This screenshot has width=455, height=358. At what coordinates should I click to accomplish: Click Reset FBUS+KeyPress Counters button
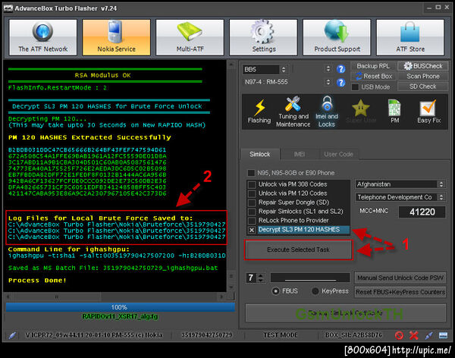click(x=400, y=292)
